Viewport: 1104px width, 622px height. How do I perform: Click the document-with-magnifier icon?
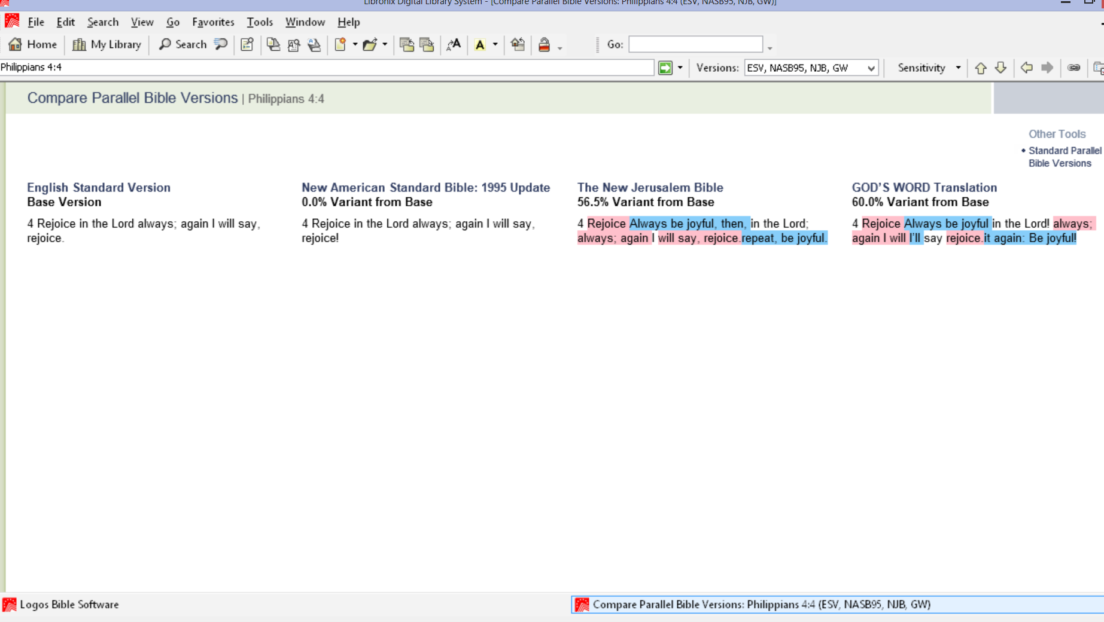[294, 44]
